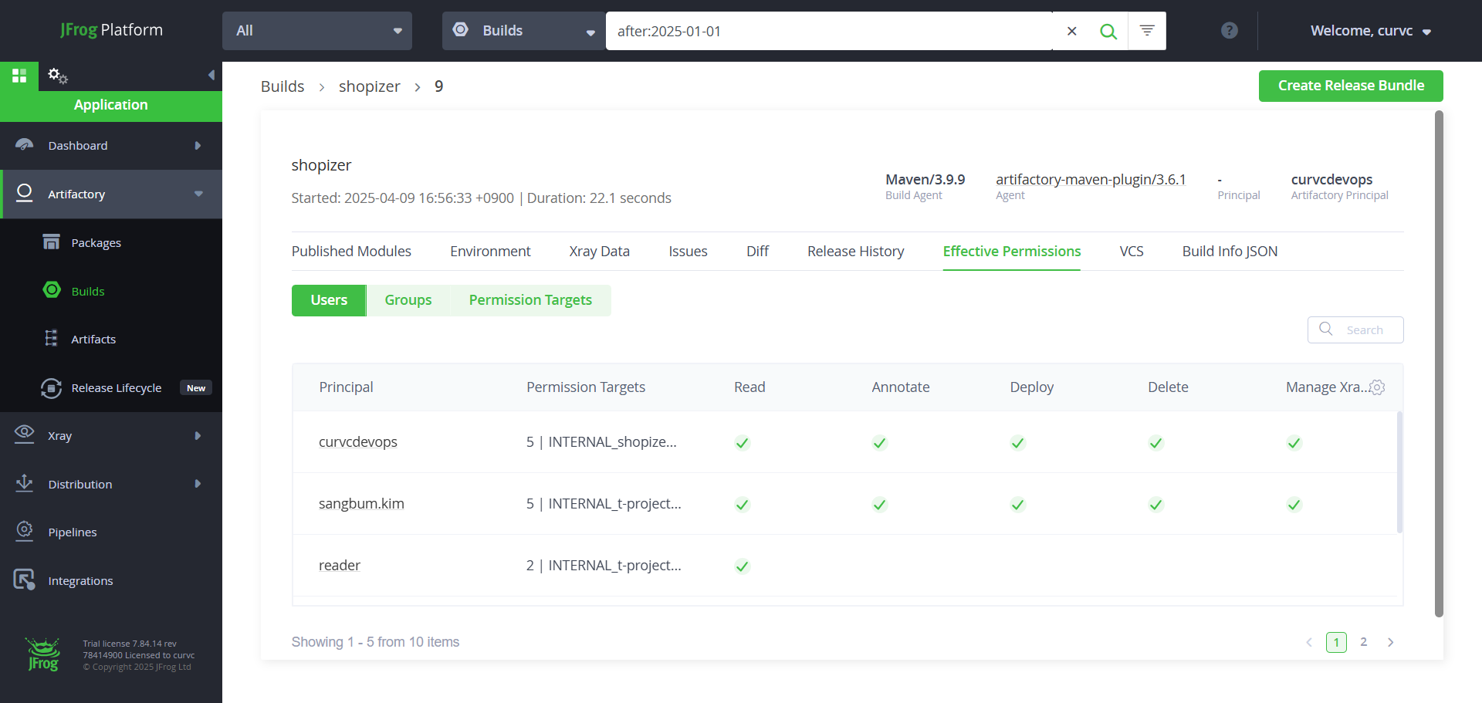Open the Issues tab
1482x703 pixels.
click(x=688, y=251)
